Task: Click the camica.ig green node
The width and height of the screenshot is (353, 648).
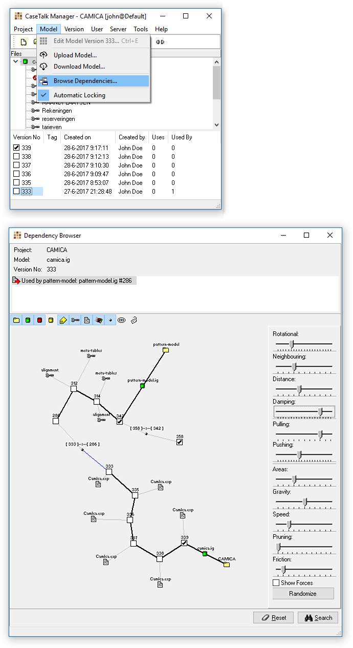Action: 205,554
